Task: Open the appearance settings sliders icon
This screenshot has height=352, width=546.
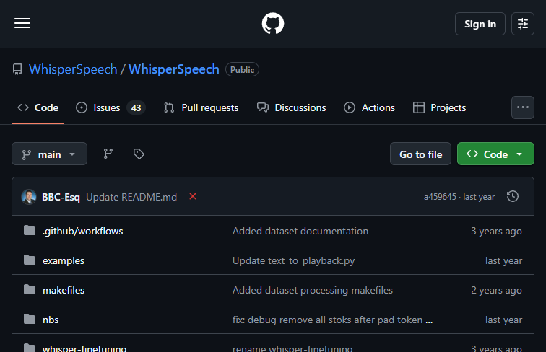Action: [522, 24]
